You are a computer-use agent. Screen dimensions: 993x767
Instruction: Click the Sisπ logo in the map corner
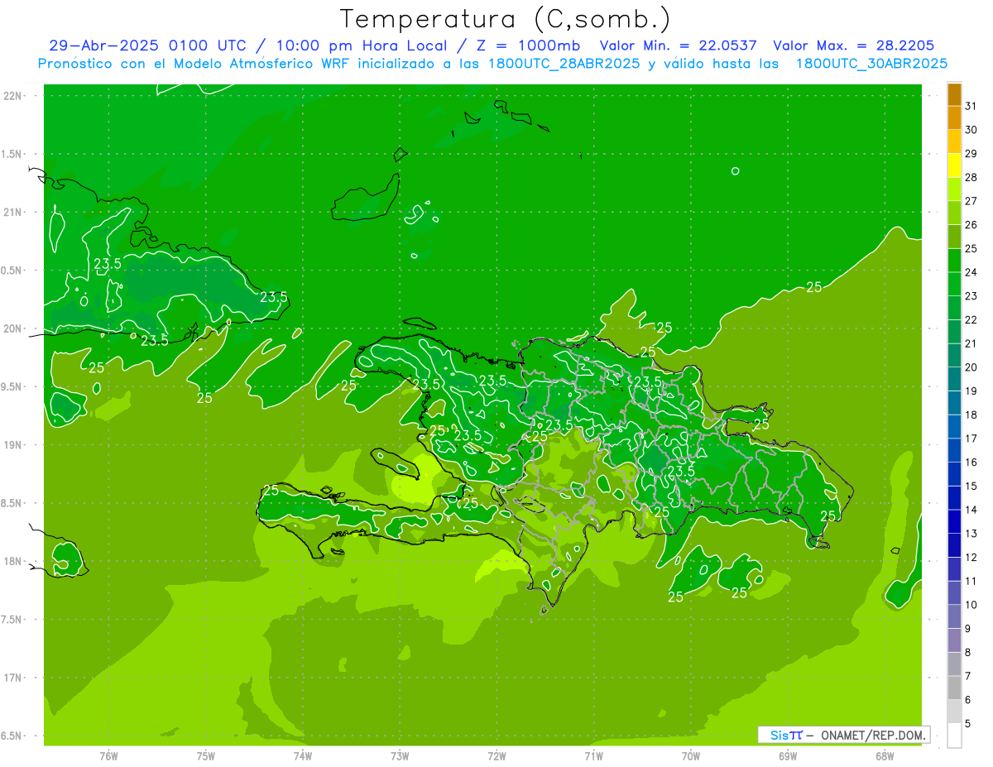pos(785,735)
